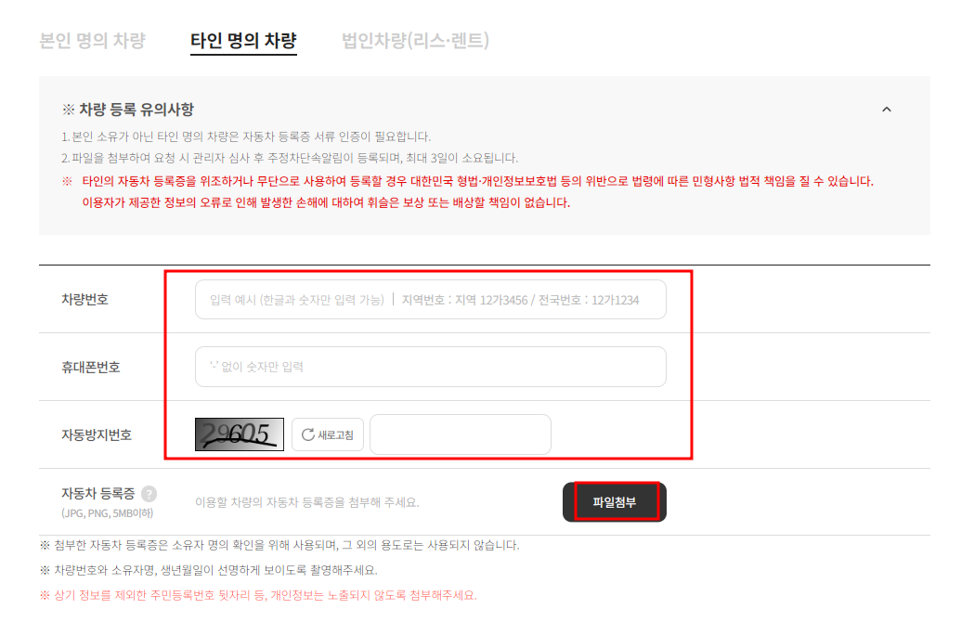Viewport: 974px width, 622px height.
Task: Click the captcha answer entry box
Action: coord(461,434)
